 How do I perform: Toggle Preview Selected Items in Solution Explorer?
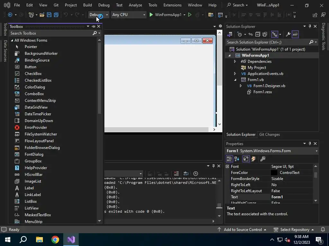coord(295,34)
